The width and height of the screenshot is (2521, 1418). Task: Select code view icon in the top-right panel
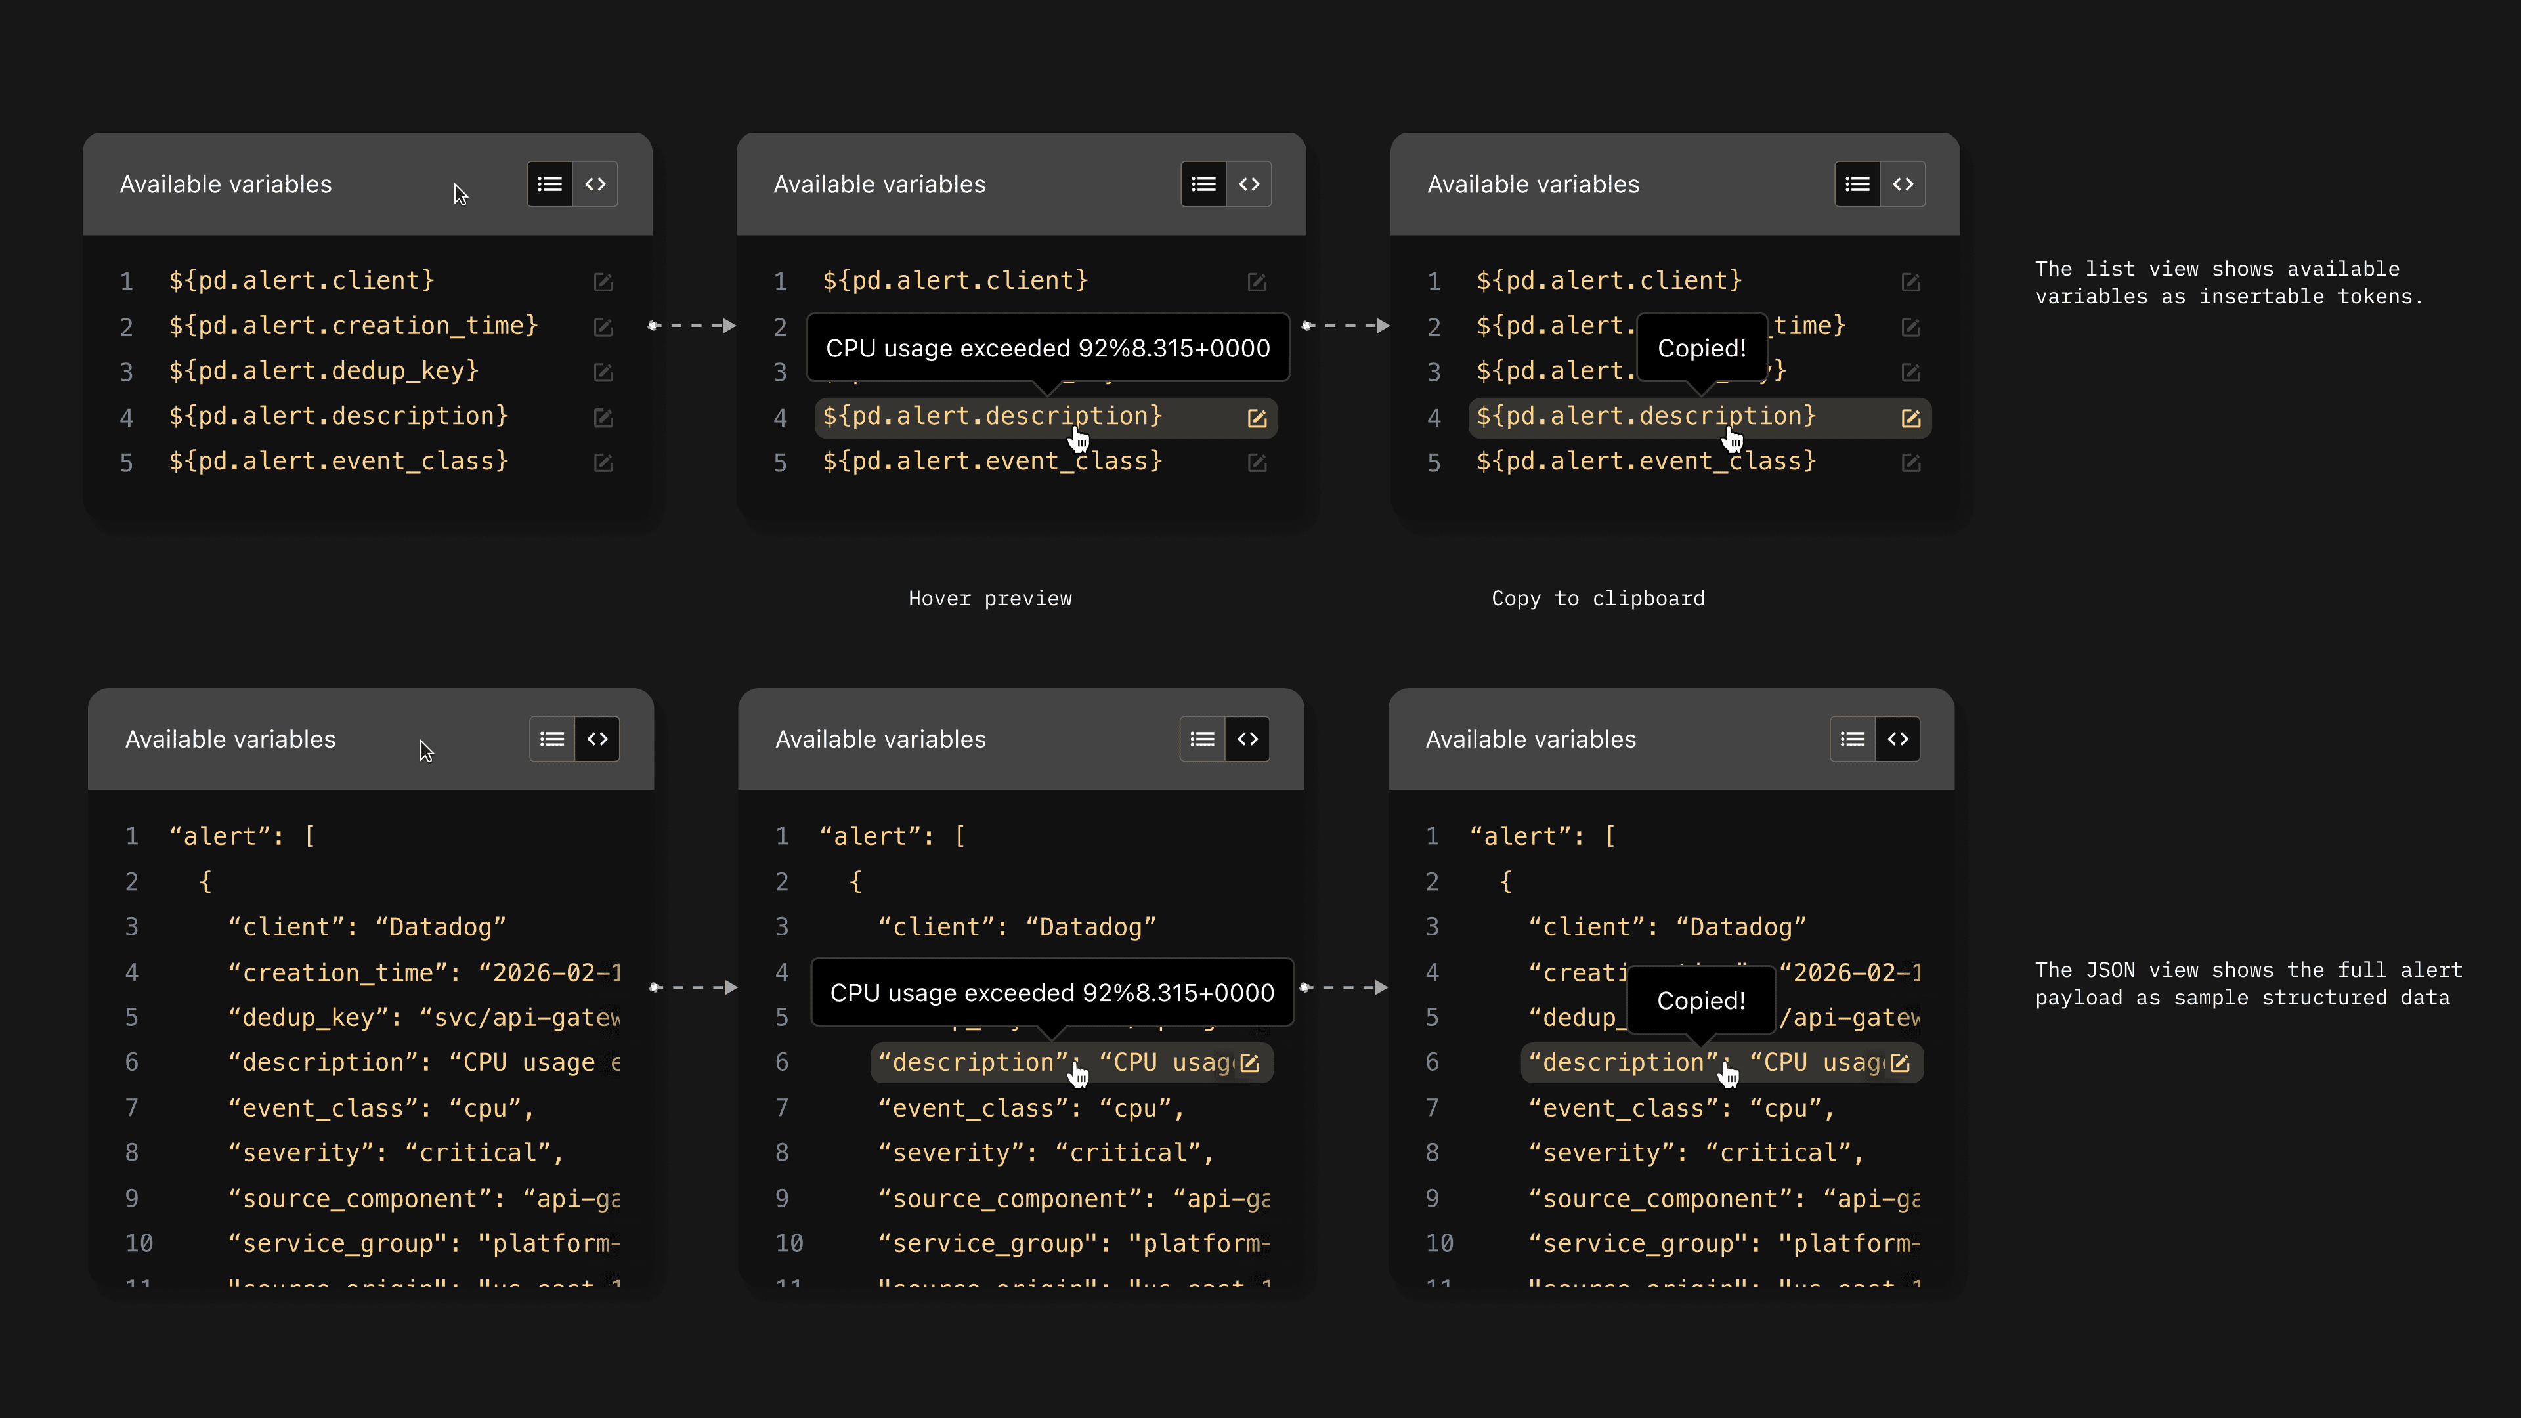point(1903,184)
